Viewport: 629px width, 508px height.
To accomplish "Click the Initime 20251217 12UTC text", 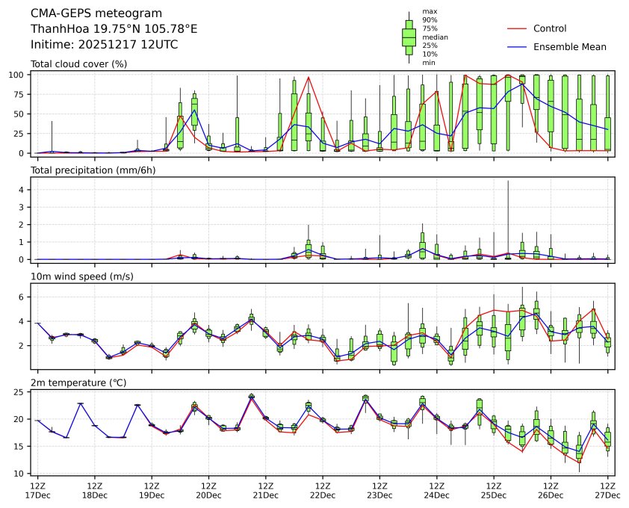I will coord(104,45).
